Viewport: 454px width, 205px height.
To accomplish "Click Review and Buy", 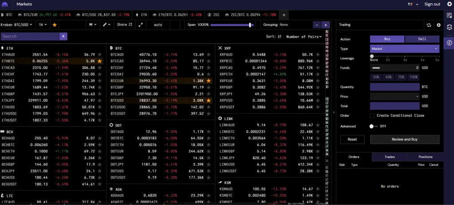I will [x=404, y=139].
